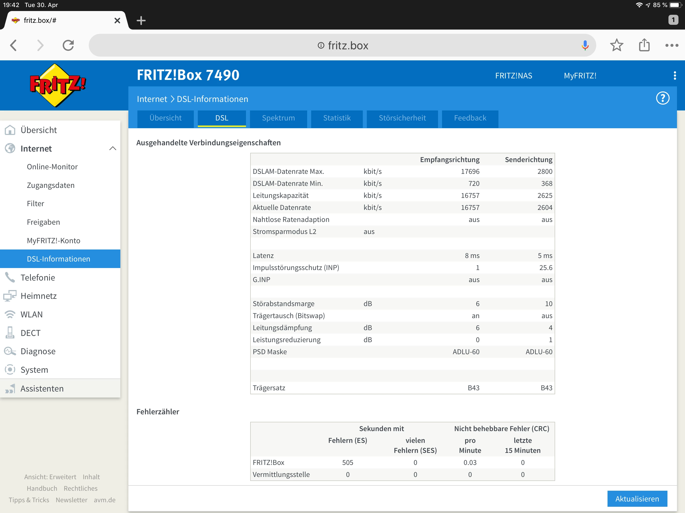
Task: Switch to the Störsicherheit tab
Action: [402, 118]
